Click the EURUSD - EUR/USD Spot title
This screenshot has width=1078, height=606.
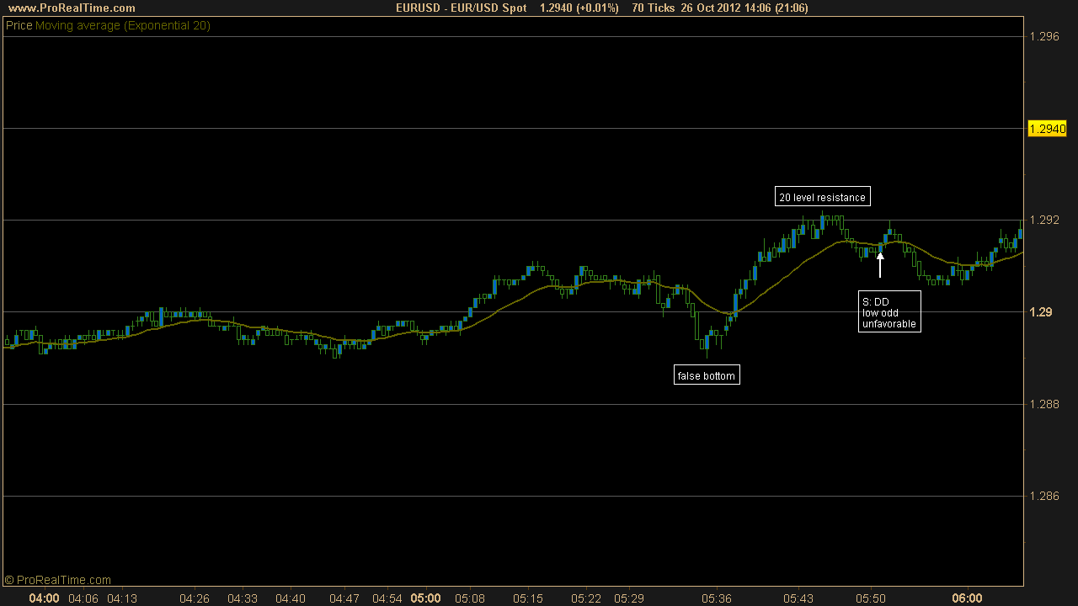click(462, 8)
